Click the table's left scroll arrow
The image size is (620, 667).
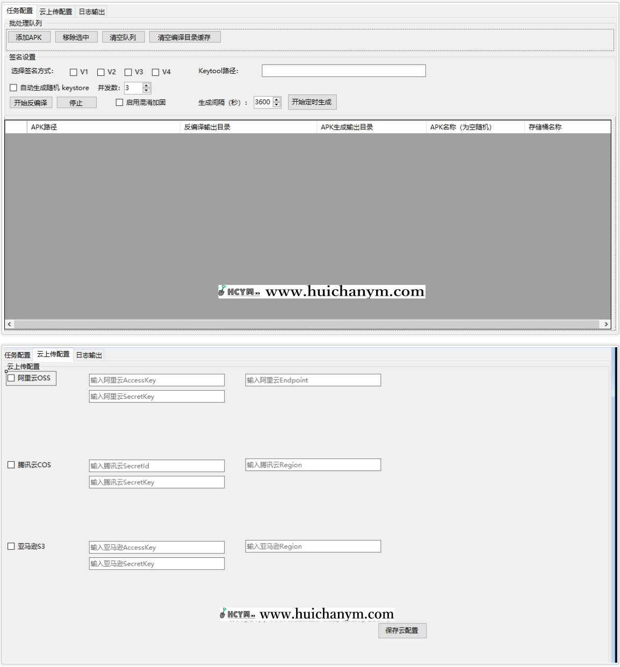9,324
